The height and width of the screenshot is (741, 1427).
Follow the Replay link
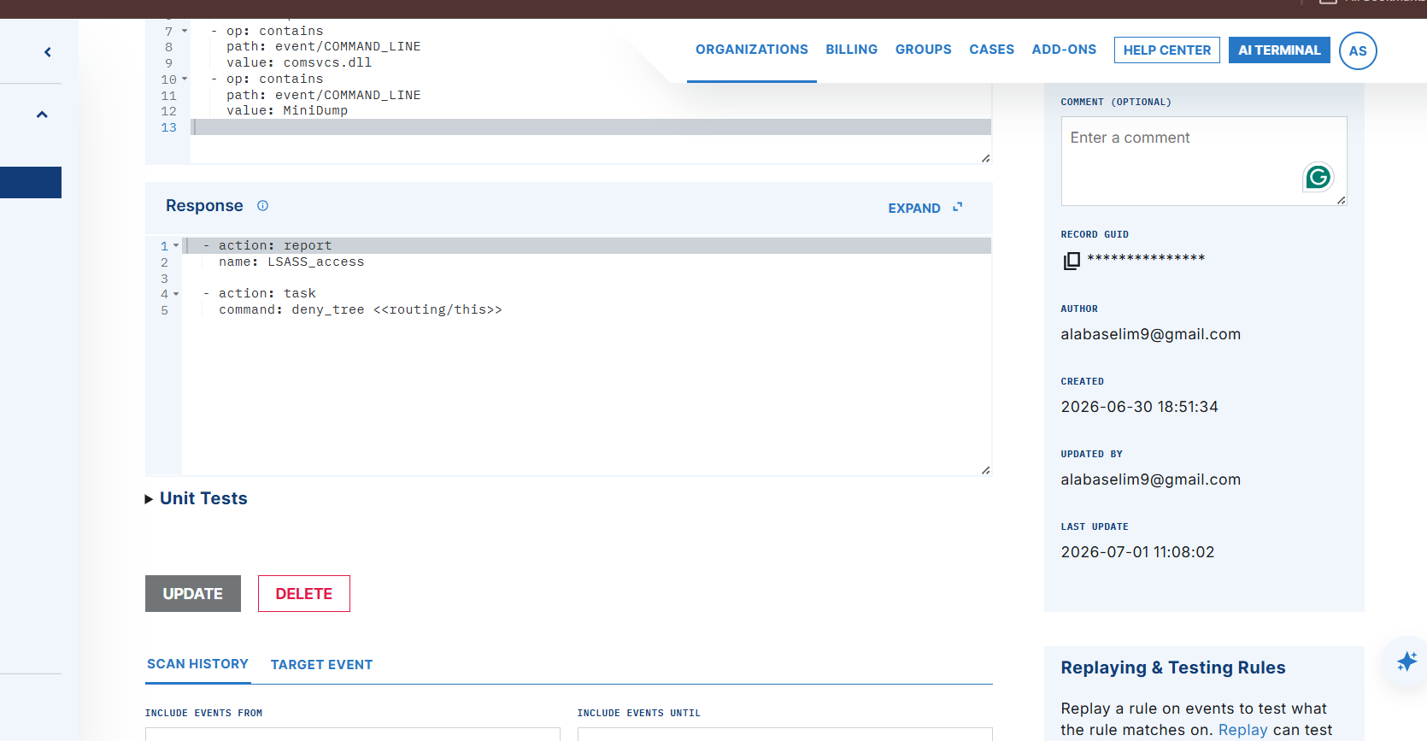coord(1242,730)
